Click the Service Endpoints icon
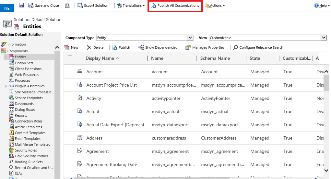This screenshot has width=331, height=179. tap(11, 98)
